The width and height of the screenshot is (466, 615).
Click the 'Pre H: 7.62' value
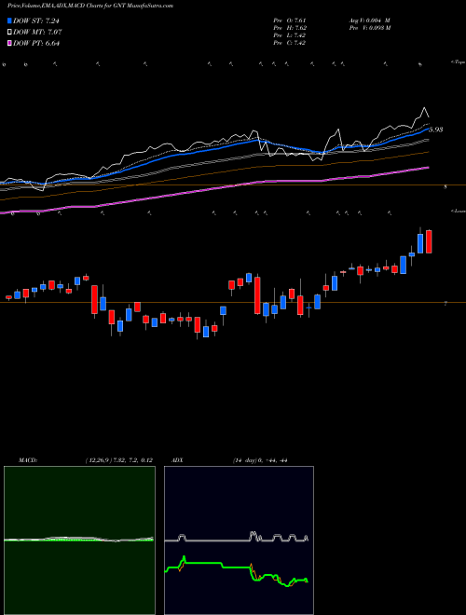tap(290, 28)
